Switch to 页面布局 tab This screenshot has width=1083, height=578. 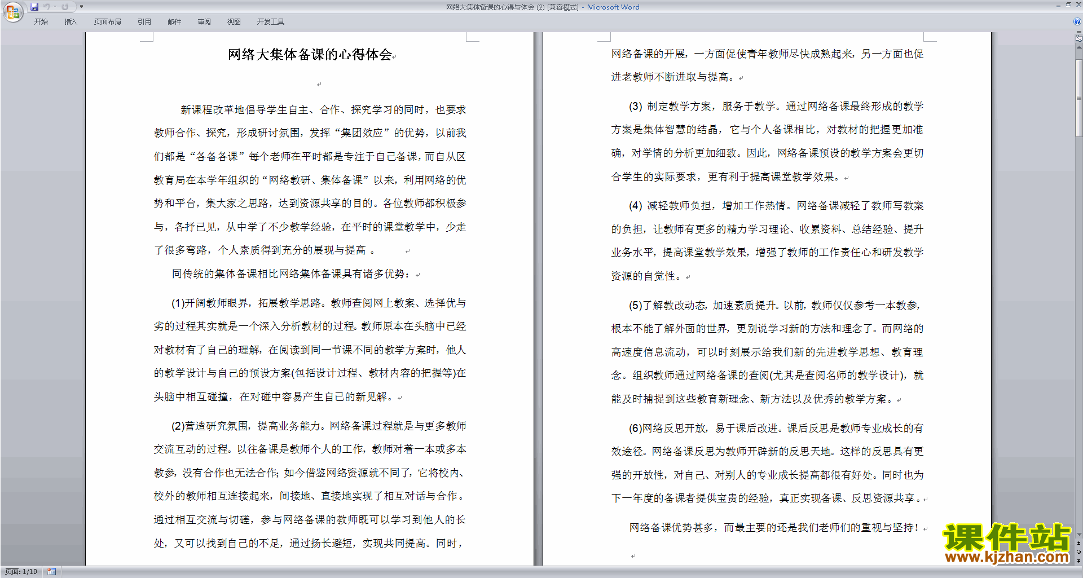[108, 21]
